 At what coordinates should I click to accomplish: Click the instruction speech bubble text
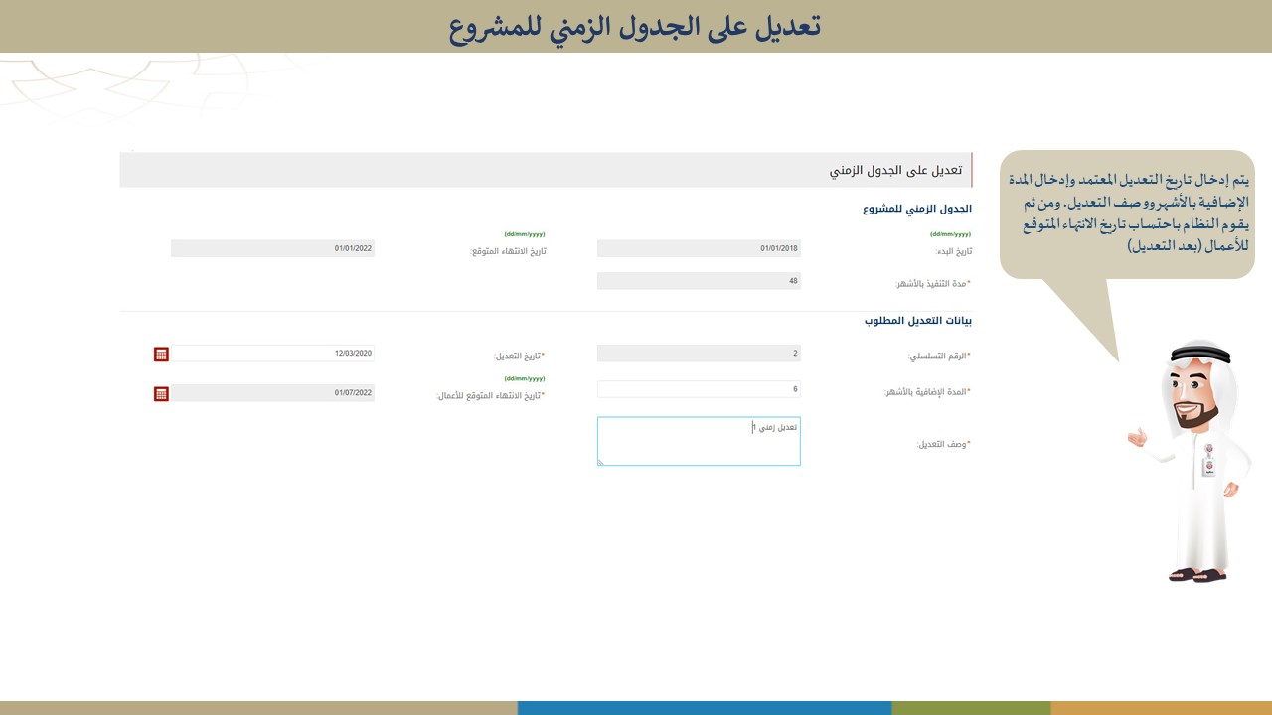[x=1127, y=214]
